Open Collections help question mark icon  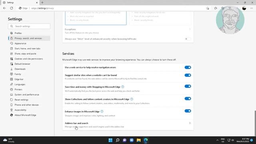(132, 99)
